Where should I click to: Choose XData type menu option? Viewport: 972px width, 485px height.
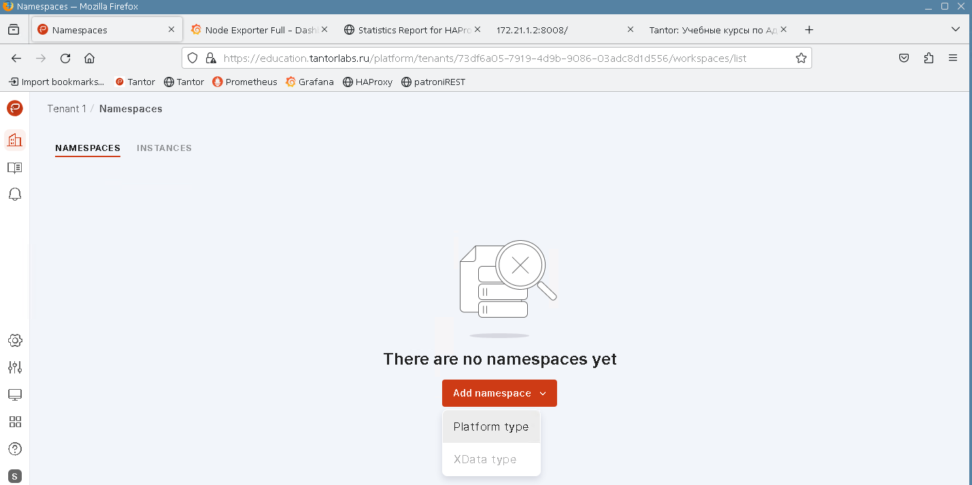pos(484,459)
